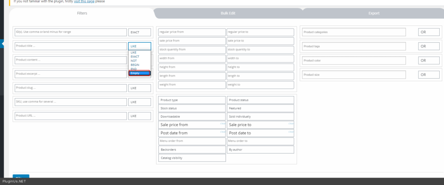The height and width of the screenshot is (185, 444).
Task: Open the ID(s) EXACT match dropdown
Action: pyautogui.click(x=140, y=32)
